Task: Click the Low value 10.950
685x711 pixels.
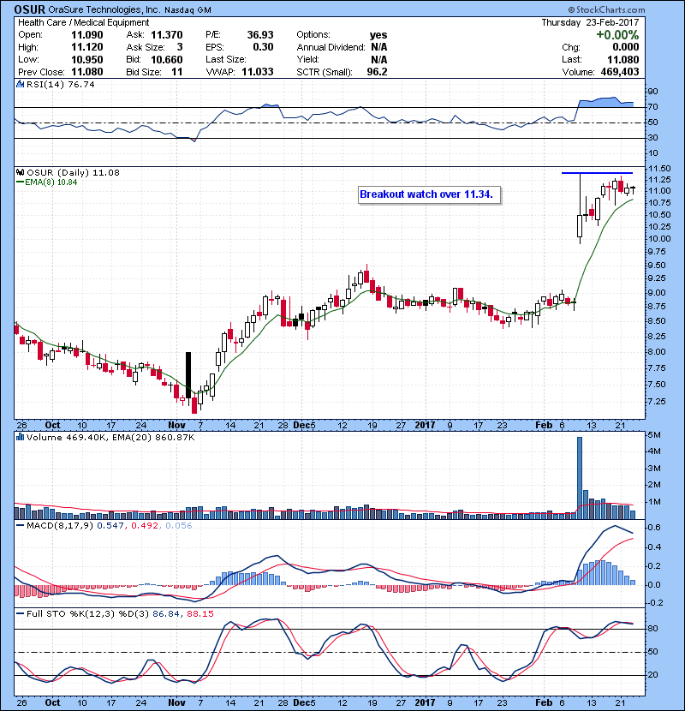Action: [x=87, y=59]
